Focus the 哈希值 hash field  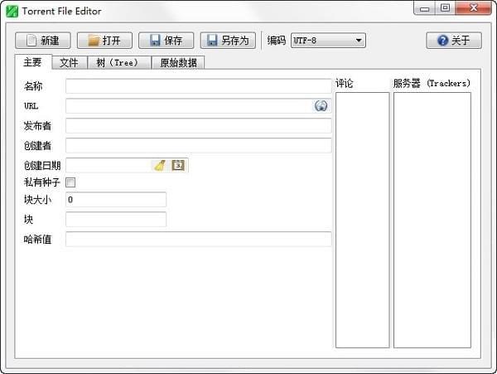199,239
